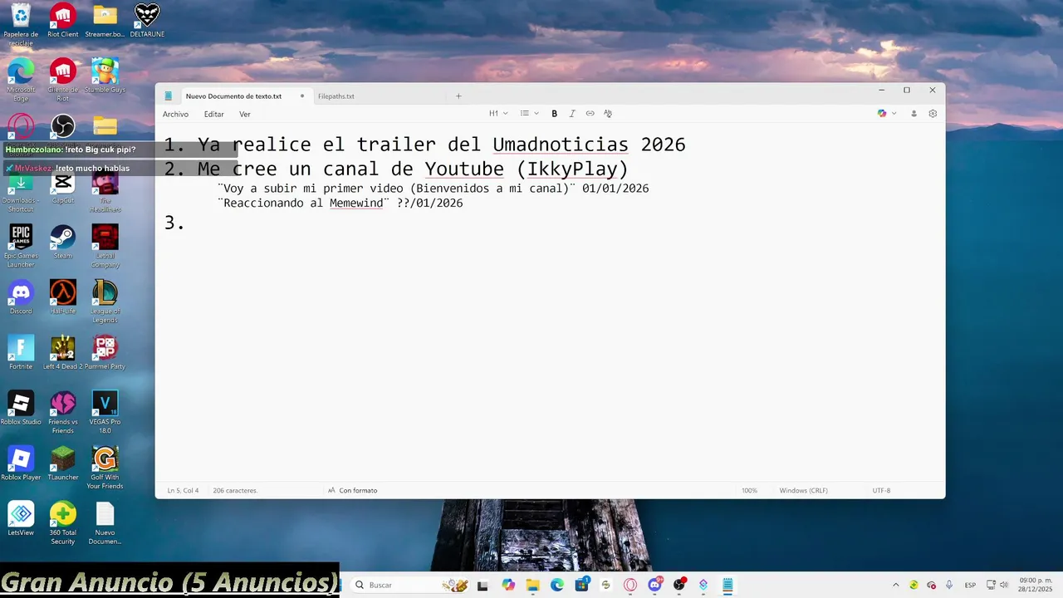Open File Explorer from the taskbar
The height and width of the screenshot is (598, 1063).
coord(532,585)
